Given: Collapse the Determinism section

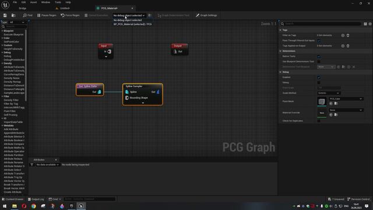Looking at the screenshot, I should 280,51.
